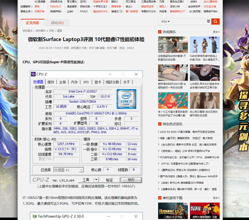Click the 休闲娱乐 section header icon
This screenshot has width=249, height=220.
coord(160,32)
